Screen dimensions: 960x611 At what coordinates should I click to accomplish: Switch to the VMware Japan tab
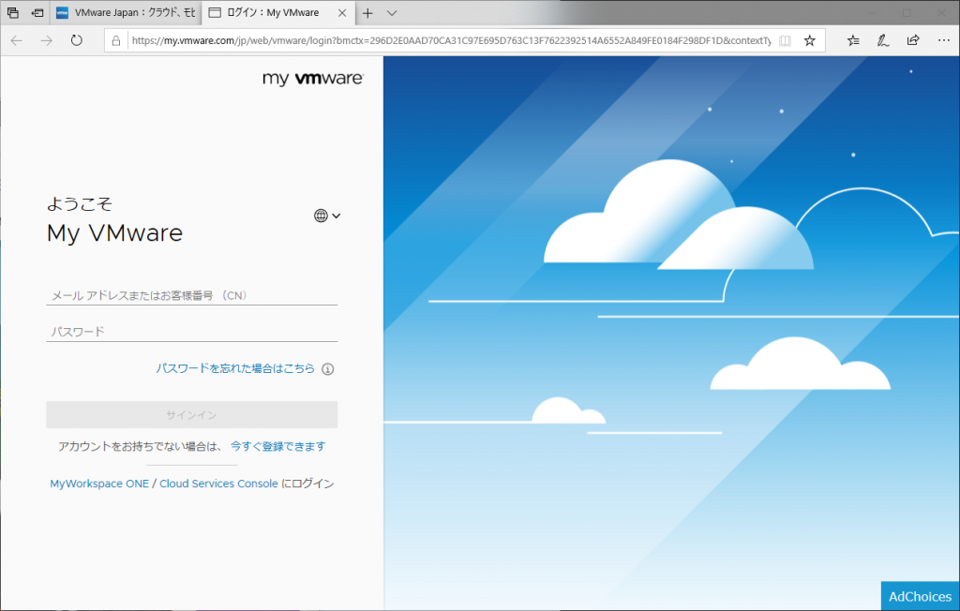(x=125, y=13)
